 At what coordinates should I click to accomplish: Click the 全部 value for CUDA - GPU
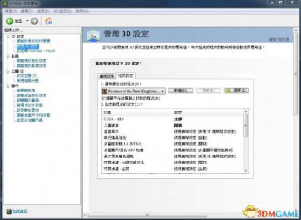click(x=178, y=119)
